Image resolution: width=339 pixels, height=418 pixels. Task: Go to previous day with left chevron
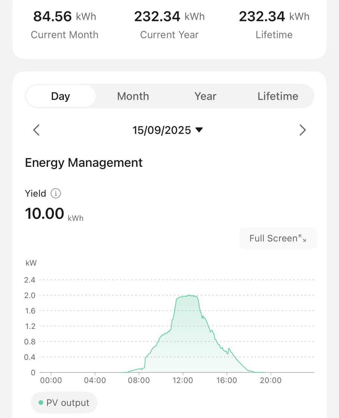click(37, 130)
